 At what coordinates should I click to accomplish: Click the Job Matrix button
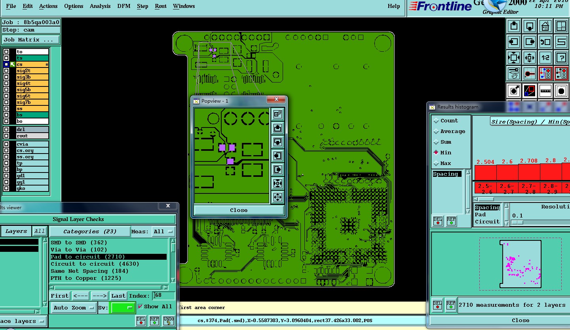click(x=30, y=40)
